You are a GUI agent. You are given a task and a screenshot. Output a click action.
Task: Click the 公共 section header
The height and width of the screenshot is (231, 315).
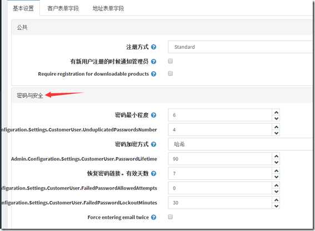(162, 27)
